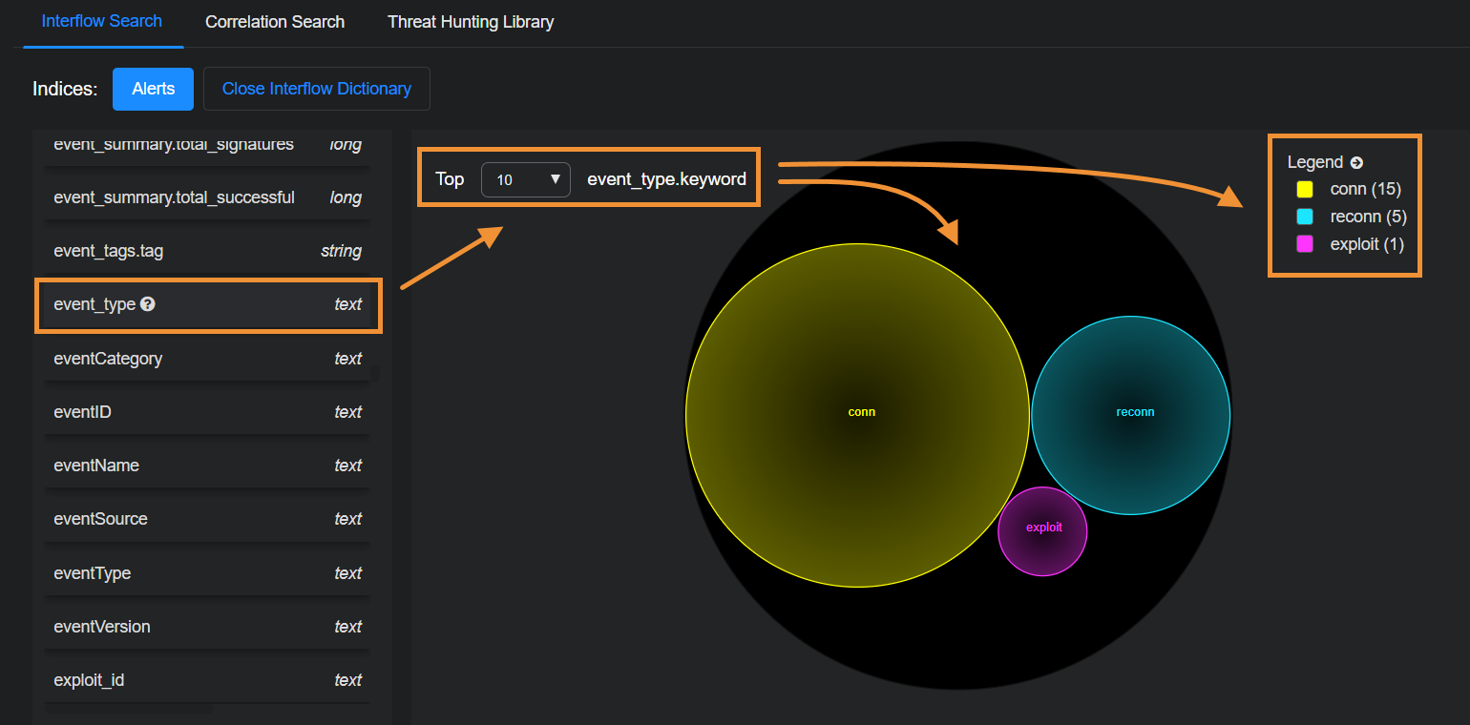1470x725 pixels.
Task: Switch to the Correlation Search tab
Action: point(275,22)
